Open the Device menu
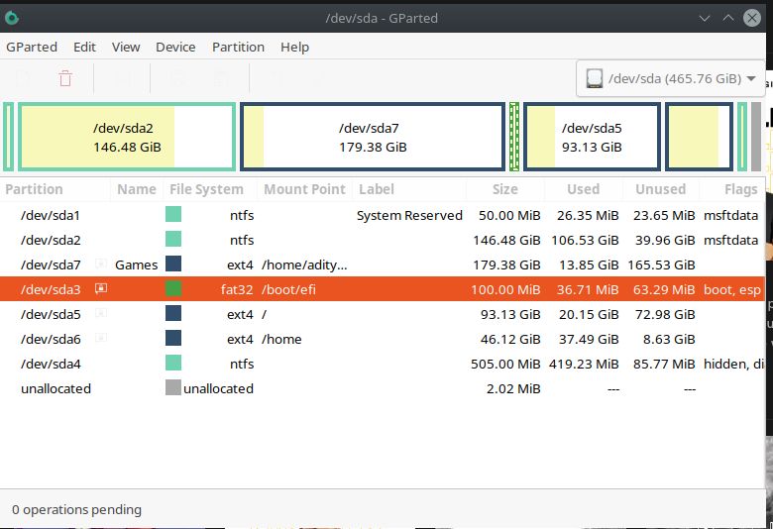This screenshot has width=773, height=529. (175, 47)
